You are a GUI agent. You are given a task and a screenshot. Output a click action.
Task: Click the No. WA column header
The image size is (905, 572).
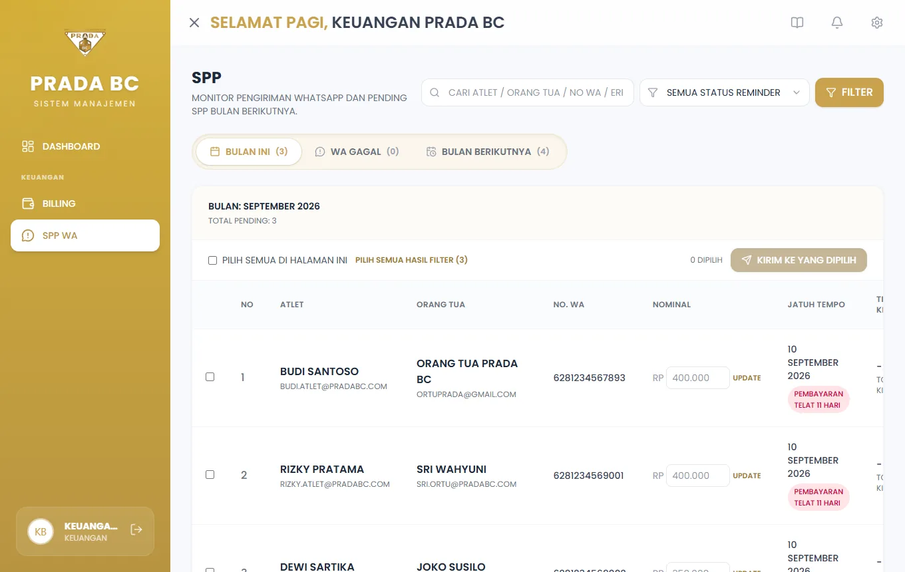[568, 305]
